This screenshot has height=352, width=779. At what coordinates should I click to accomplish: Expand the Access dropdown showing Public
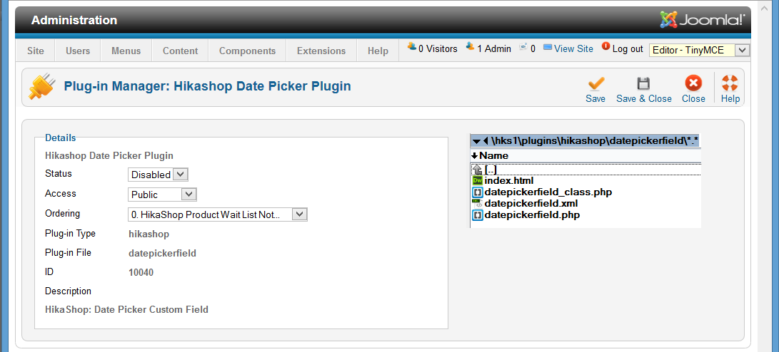[163, 195]
